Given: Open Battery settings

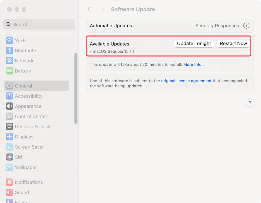Looking at the screenshot, I should [9, 71].
